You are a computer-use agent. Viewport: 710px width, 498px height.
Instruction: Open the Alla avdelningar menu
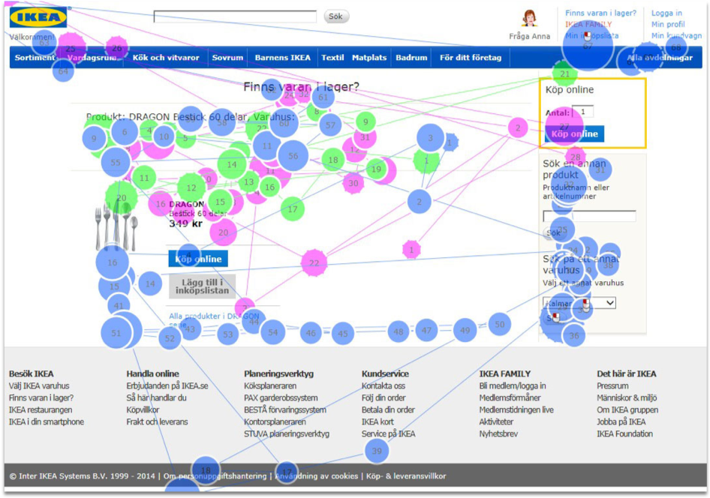[x=659, y=56]
